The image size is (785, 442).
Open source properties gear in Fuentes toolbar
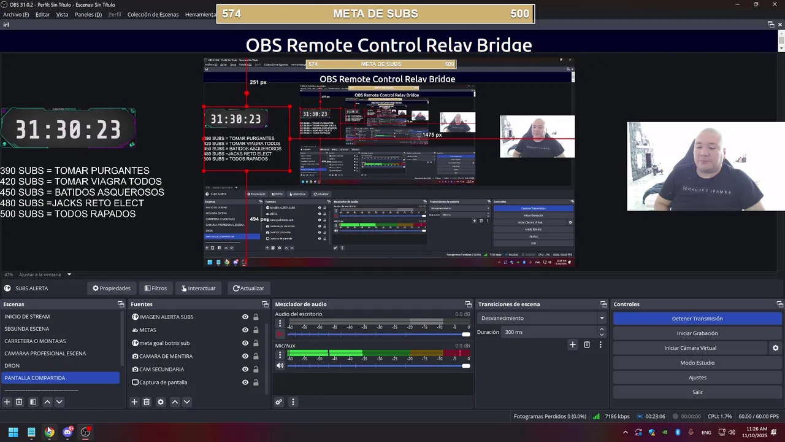161,402
